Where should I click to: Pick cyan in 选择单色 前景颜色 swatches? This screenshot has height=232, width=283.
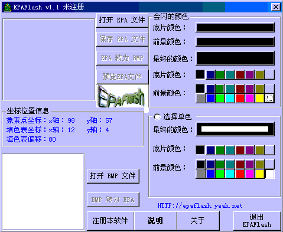coord(230,174)
